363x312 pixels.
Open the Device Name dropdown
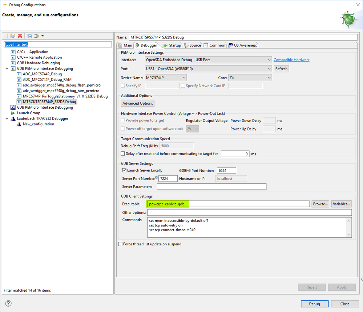166,78
